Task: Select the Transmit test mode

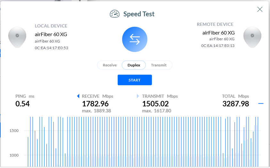Action: [x=159, y=65]
